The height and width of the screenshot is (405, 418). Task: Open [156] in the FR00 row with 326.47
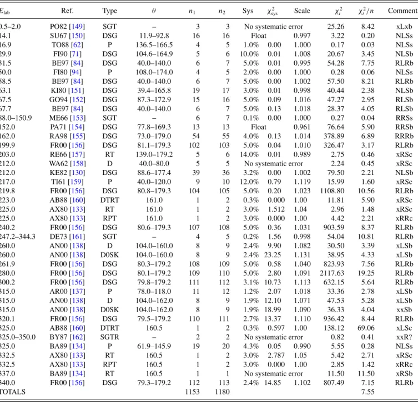tap(77, 145)
